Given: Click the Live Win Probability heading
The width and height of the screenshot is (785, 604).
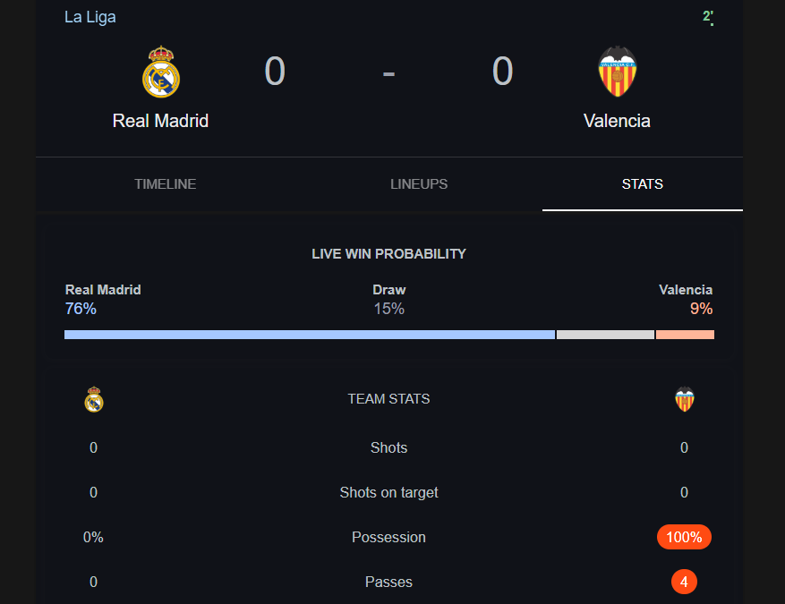Looking at the screenshot, I should (x=388, y=254).
